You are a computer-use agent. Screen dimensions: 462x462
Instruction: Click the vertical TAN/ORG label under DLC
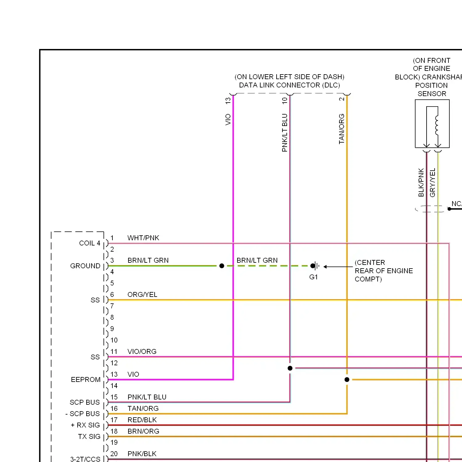[x=342, y=129]
